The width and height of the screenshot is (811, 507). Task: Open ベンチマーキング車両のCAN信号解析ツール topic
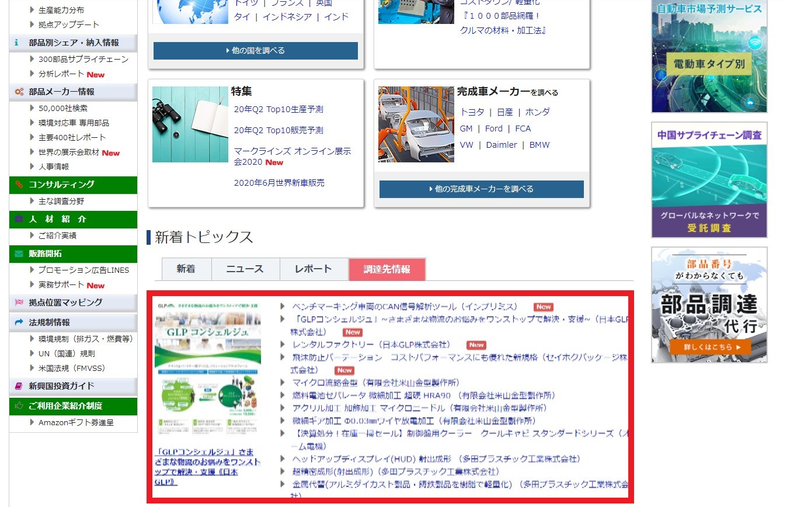click(x=405, y=307)
